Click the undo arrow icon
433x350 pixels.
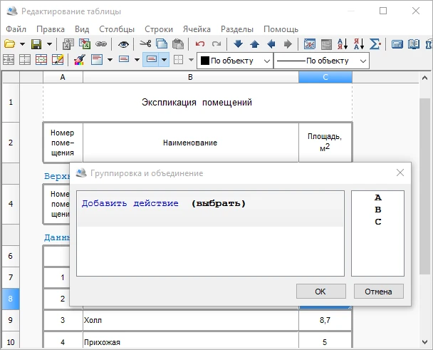click(x=200, y=44)
